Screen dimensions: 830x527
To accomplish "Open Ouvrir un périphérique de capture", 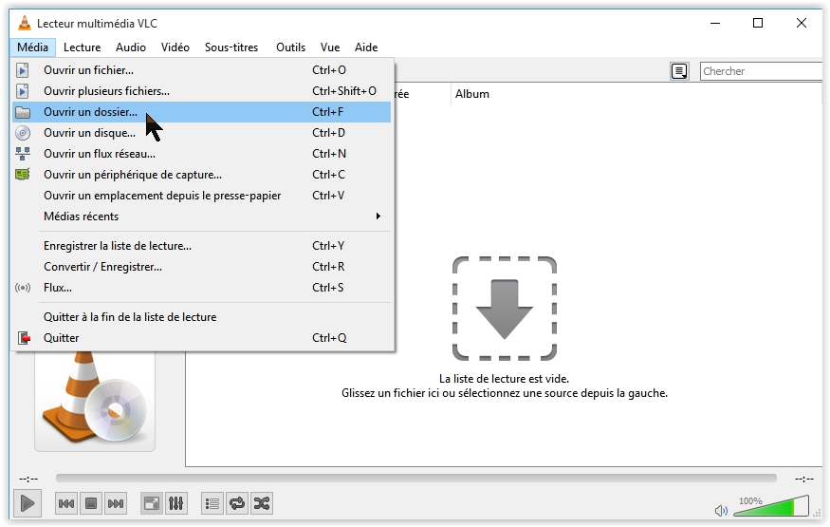I will [x=202, y=175].
